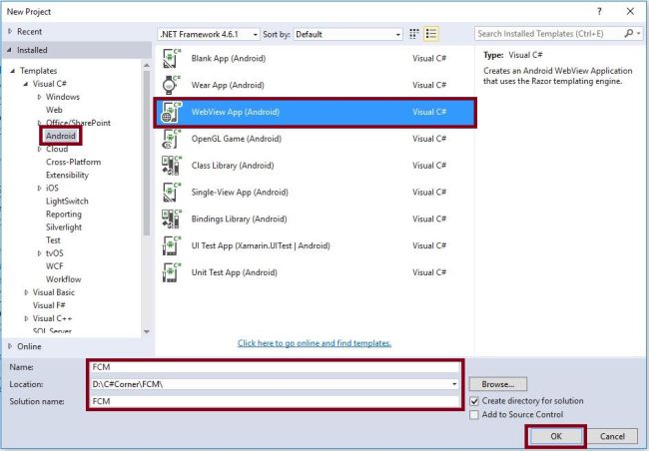The height and width of the screenshot is (451, 649).
Task: Collapse the Templates tree node
Action: pos(13,71)
